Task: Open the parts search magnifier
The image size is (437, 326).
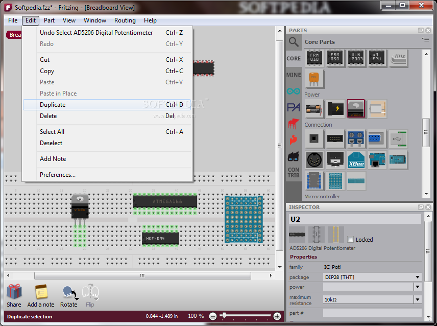Action: [294, 42]
